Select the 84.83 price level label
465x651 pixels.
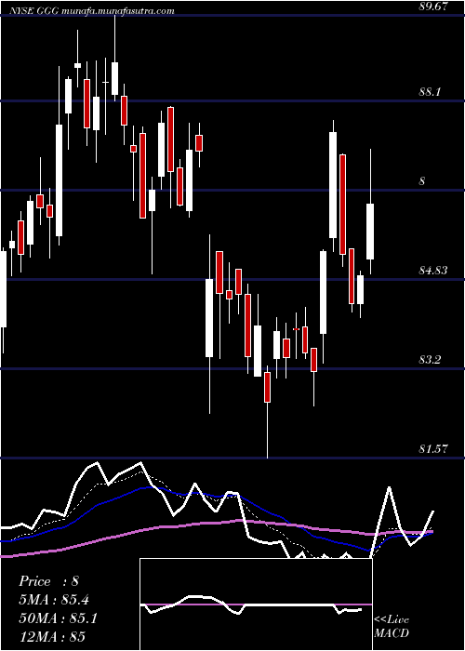tap(433, 271)
